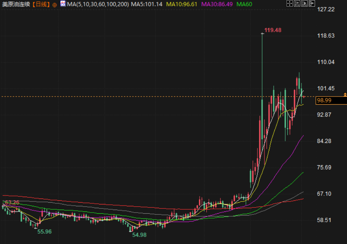Click the axis play-forward chart icon

tap(304, 3)
